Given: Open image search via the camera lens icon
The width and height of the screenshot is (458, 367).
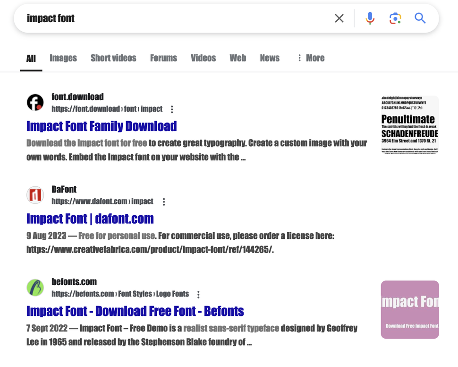Looking at the screenshot, I should click(x=395, y=18).
